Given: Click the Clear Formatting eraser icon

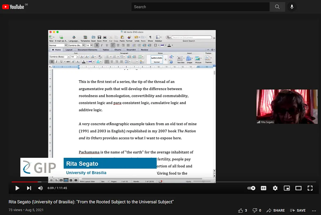Looking at the screenshot, I should [x=100, y=57].
